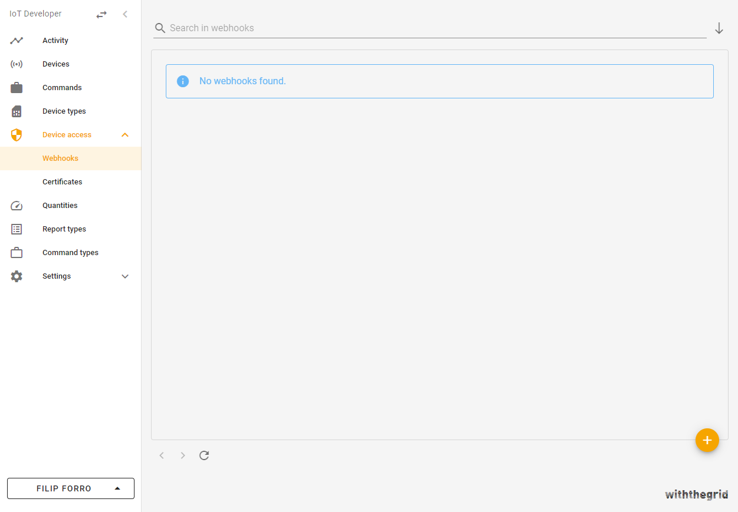Screen dimensions: 738x512
Task: Click the Device access shield icon
Action: [x=16, y=134]
